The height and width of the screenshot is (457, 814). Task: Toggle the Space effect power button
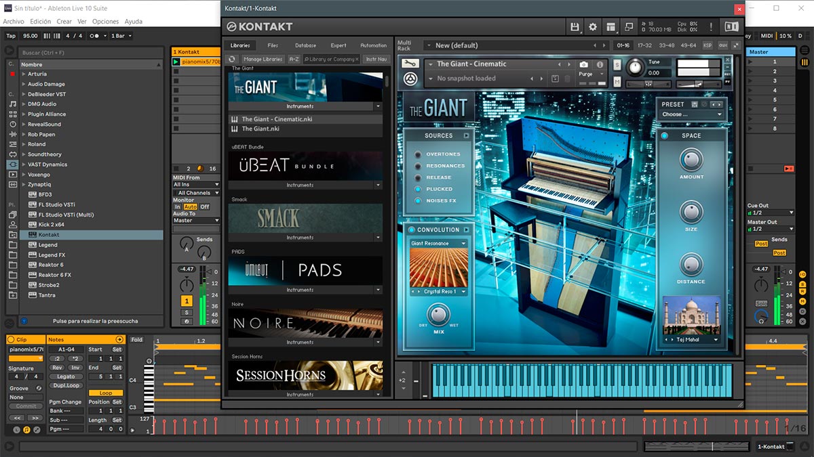[664, 135]
